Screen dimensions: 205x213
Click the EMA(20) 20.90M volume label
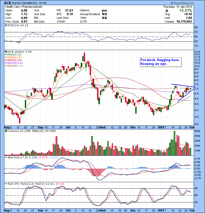pyautogui.click(x=44, y=131)
